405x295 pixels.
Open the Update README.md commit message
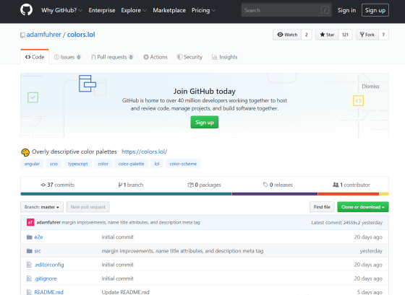tap(125, 292)
